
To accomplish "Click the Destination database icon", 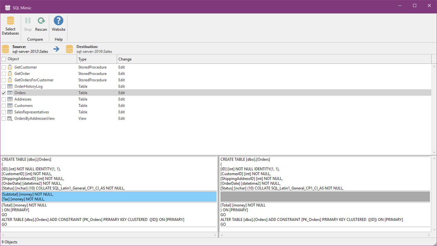I will click(x=69, y=49).
